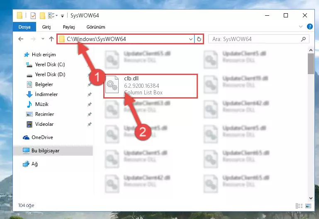Click the vertical scrollbar thumb
Viewport: 319px width, 219px height.
pyautogui.click(x=311, y=64)
